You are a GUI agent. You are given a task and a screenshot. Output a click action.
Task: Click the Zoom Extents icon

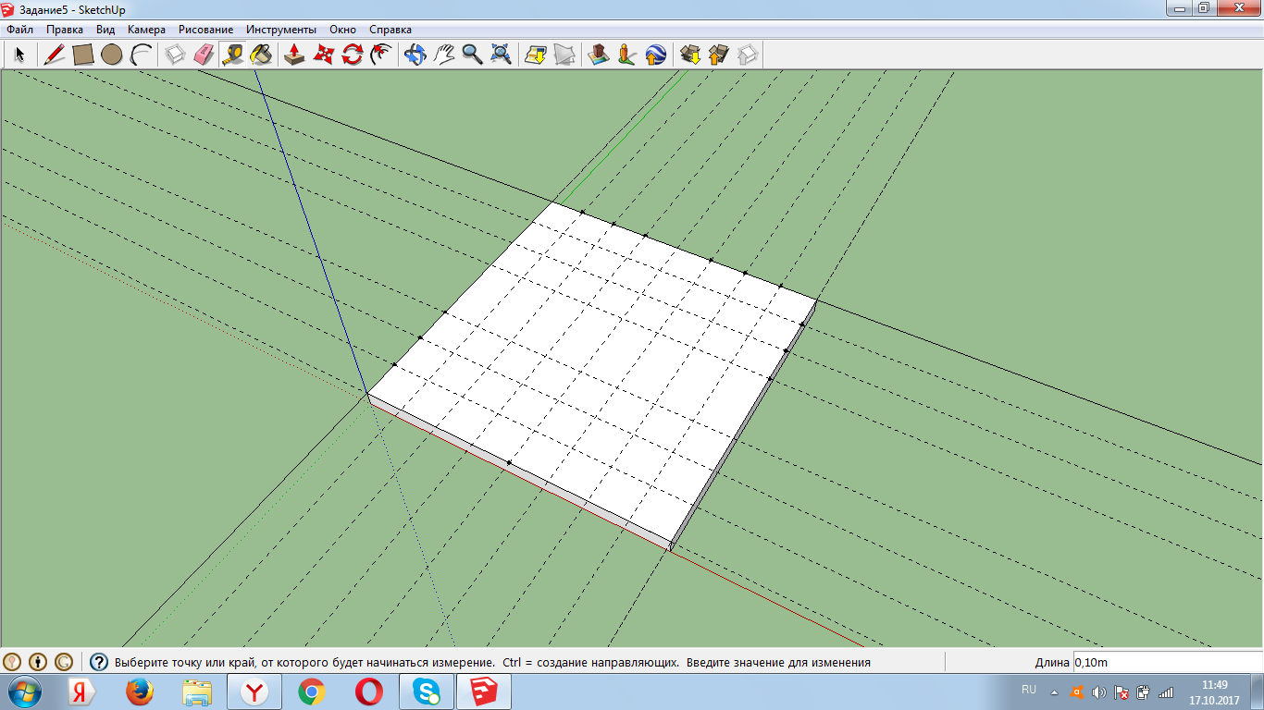pyautogui.click(x=501, y=55)
